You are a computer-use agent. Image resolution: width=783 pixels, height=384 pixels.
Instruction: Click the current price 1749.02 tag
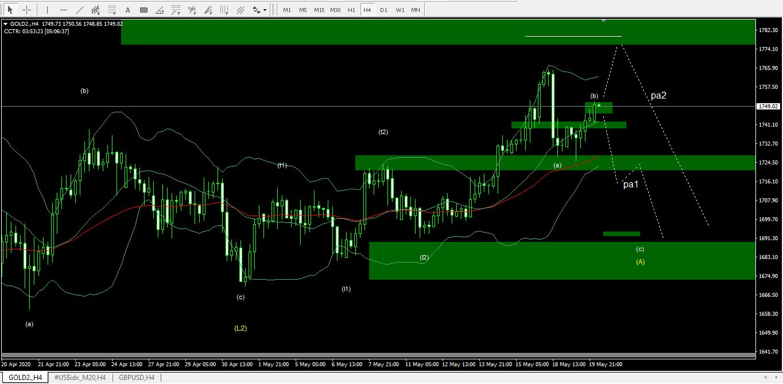point(768,107)
